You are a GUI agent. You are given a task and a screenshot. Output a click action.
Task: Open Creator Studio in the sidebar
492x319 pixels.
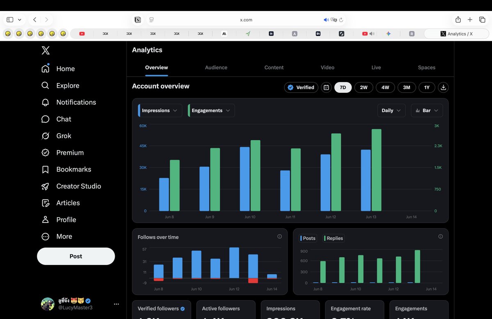point(71,186)
